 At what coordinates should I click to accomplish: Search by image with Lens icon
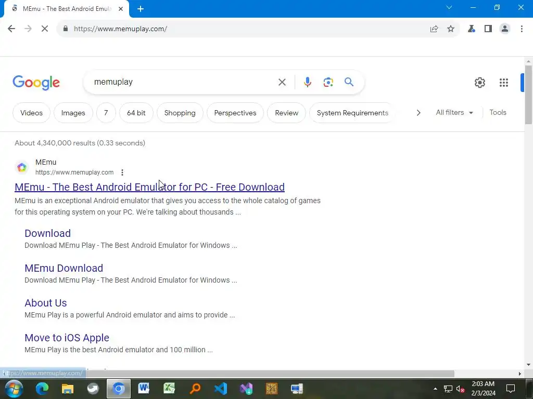(328, 82)
